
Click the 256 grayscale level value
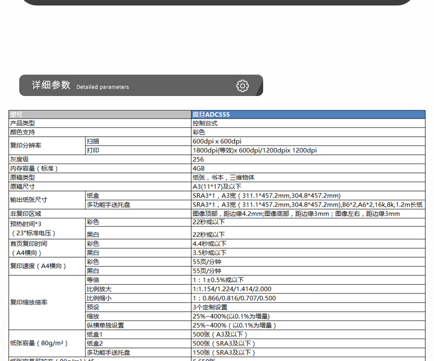click(198, 159)
